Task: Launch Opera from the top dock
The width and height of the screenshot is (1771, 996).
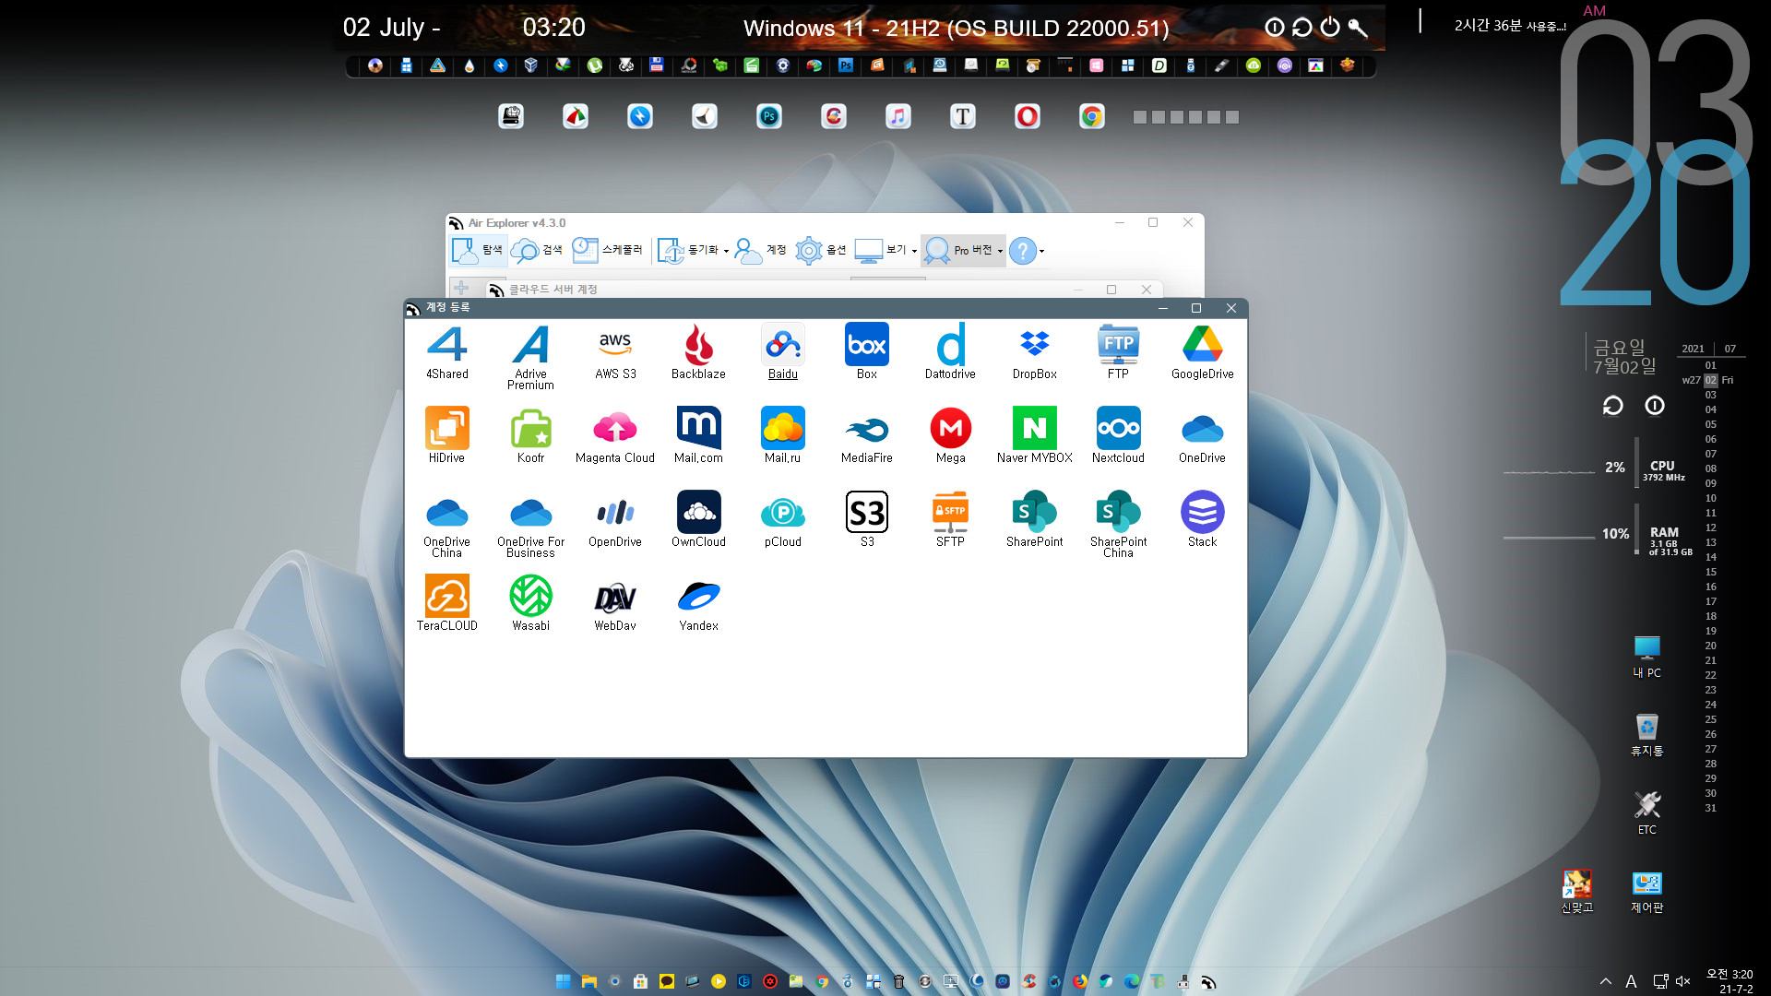Action: pos(1027,116)
